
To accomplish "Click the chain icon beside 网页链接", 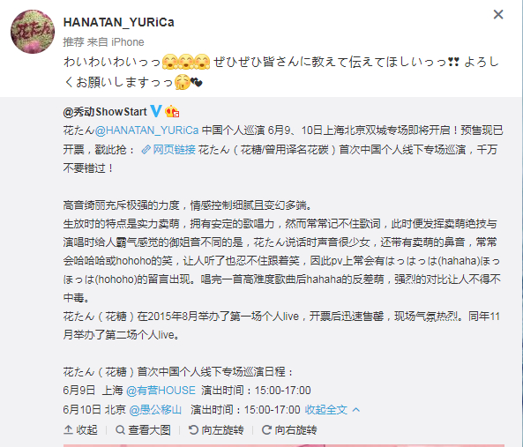I will [x=146, y=150].
